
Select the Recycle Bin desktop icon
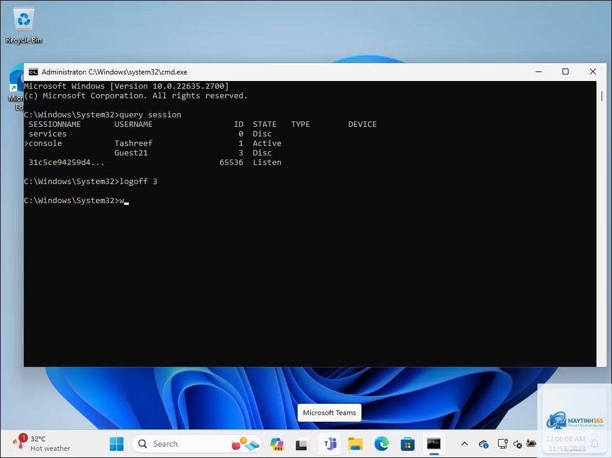point(24,26)
